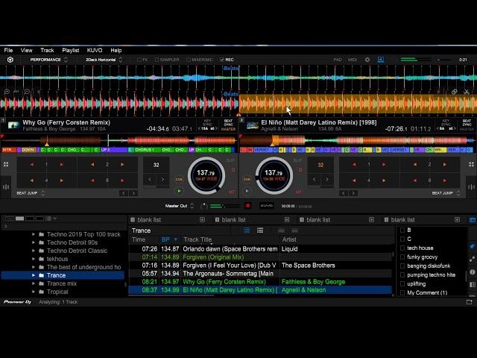Image resolution: width=477 pixels, height=358 pixels.
Task: Click the PAD button in top toolbar
Action: click(338, 60)
